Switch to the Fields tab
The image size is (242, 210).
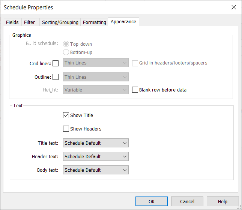coord(12,22)
